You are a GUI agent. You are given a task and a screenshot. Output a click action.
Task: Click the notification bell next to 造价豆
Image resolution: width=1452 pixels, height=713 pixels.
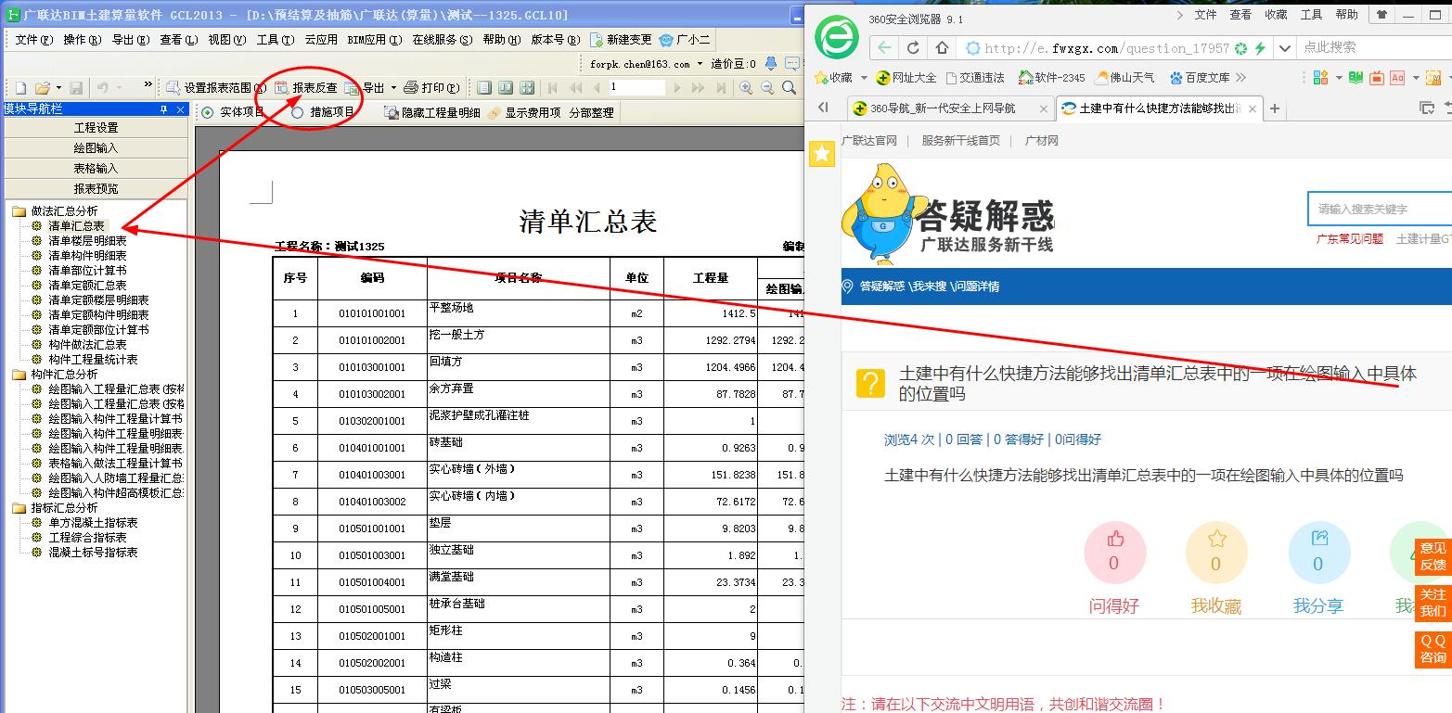coord(772,64)
